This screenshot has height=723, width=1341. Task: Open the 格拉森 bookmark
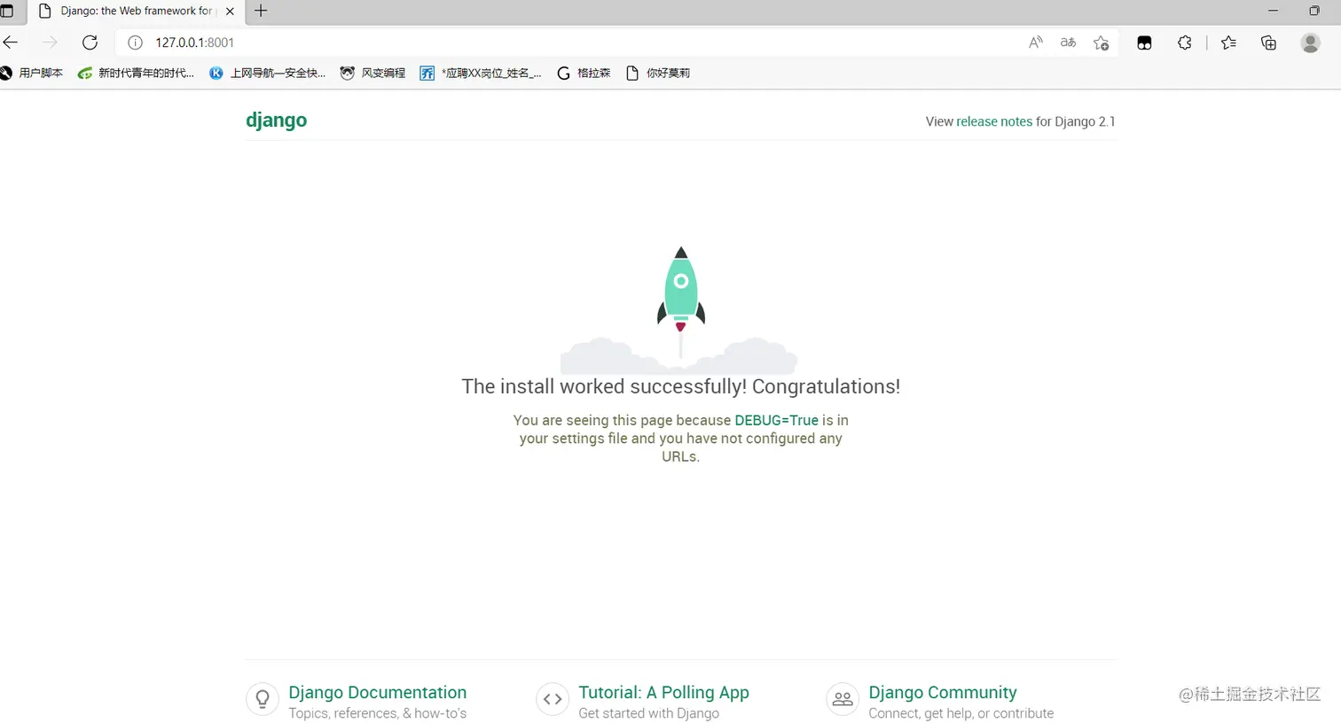coord(584,73)
